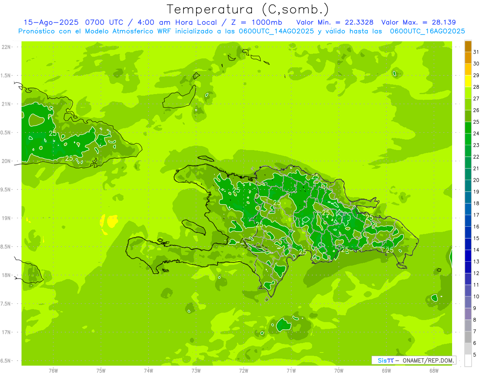487x376 pixels.
Task: Click the '69W' longitude label
Action: click(x=386, y=371)
